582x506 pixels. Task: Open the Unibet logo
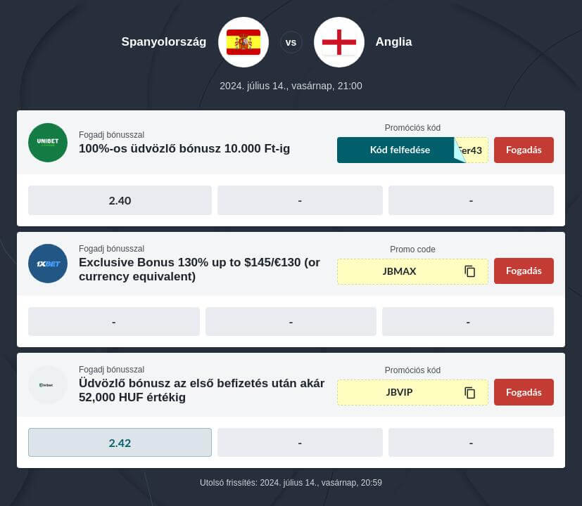tap(48, 143)
